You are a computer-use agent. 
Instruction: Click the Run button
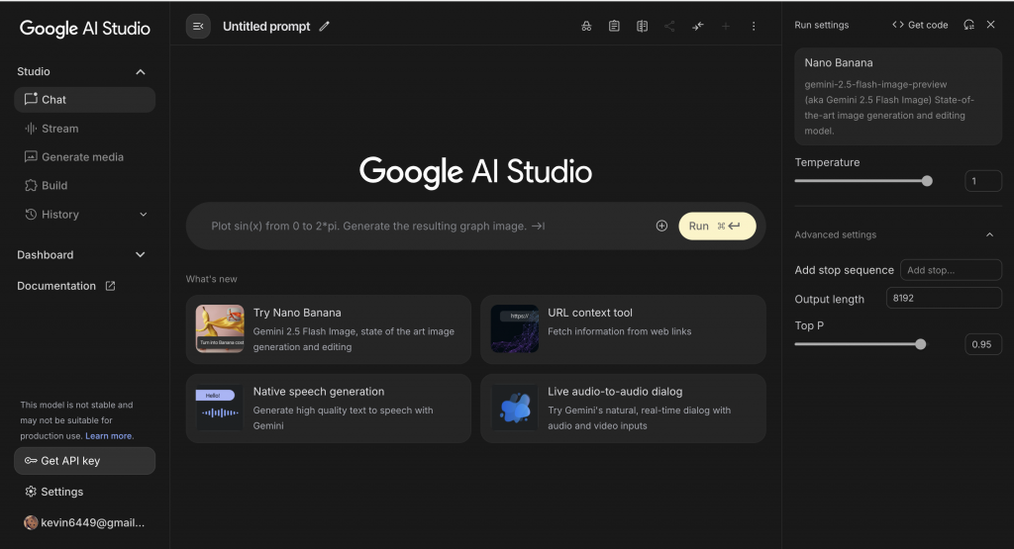click(717, 227)
